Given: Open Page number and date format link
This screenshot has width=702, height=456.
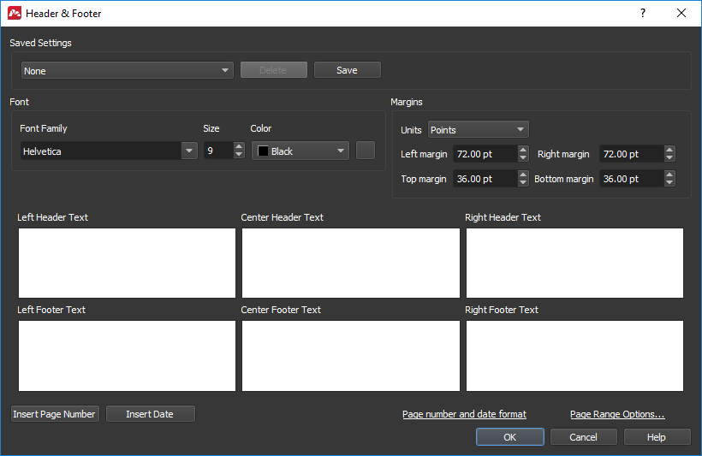Looking at the screenshot, I should click(x=464, y=414).
